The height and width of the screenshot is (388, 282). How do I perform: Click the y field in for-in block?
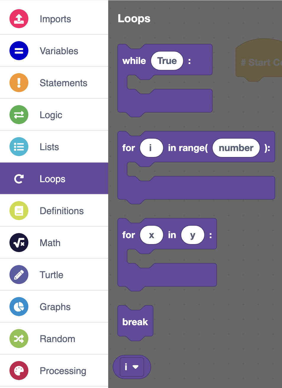coord(193,235)
